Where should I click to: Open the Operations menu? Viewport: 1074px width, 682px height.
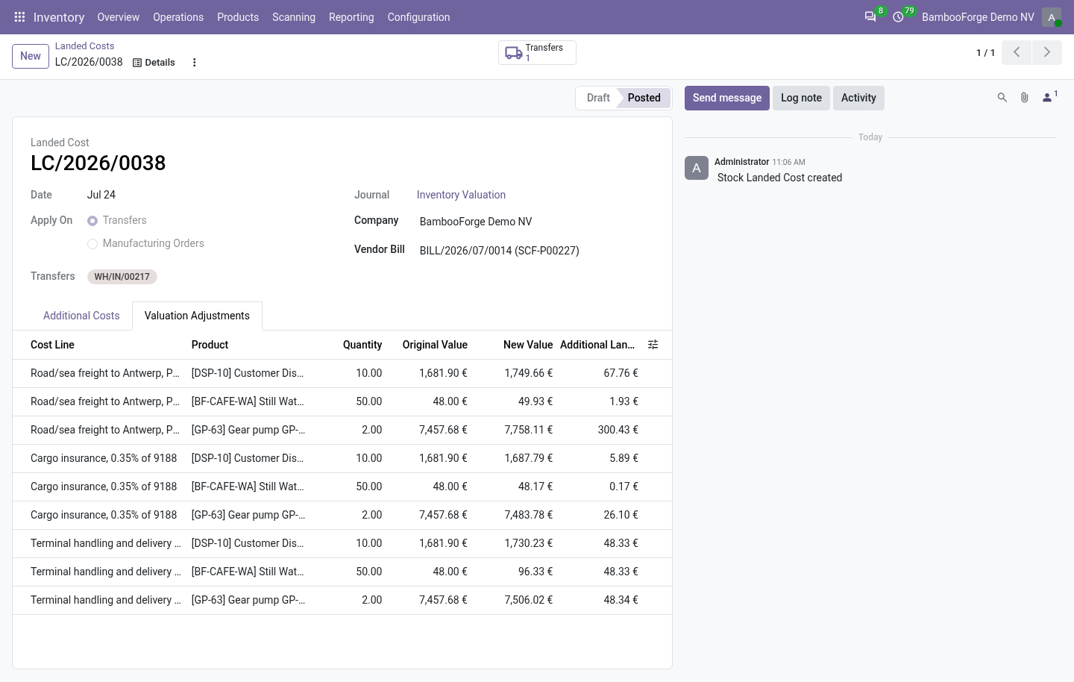pyautogui.click(x=178, y=17)
